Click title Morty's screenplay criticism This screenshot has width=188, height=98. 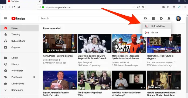[161, 94]
